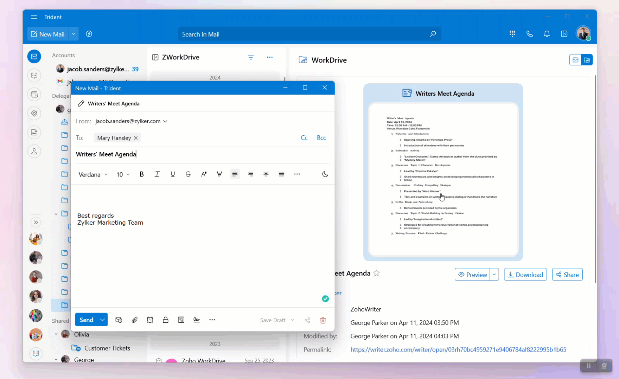
Task: Open the templates icon in compose footer
Action: coord(181,320)
